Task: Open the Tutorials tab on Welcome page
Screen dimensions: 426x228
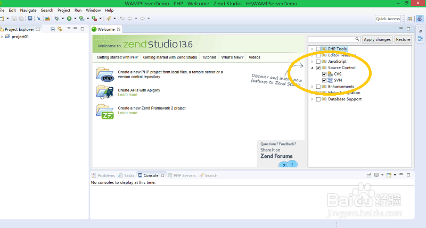Action: point(209,57)
